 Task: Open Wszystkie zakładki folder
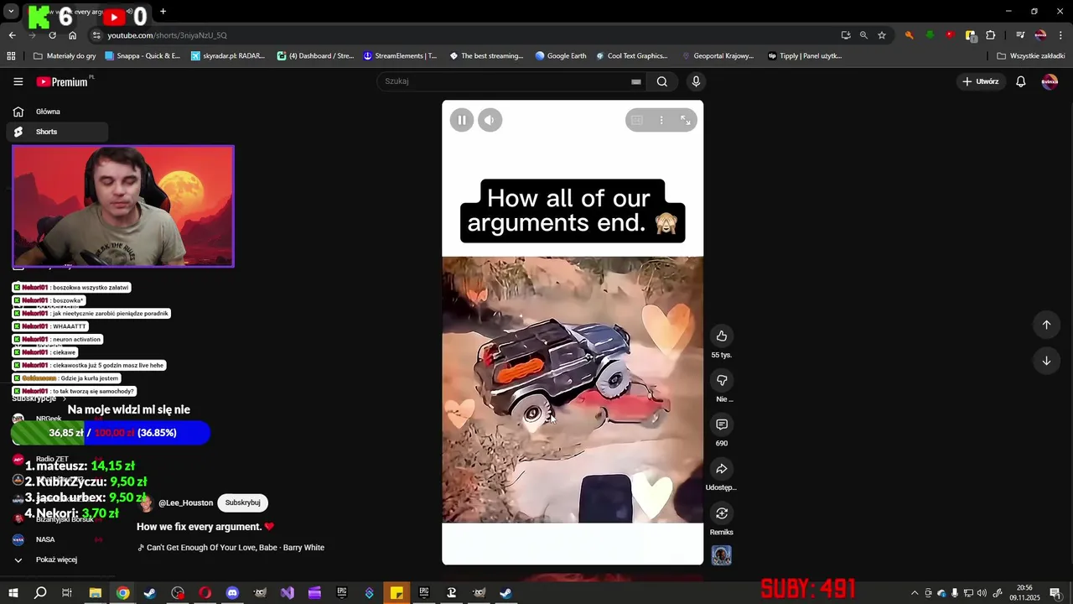tap(1031, 56)
